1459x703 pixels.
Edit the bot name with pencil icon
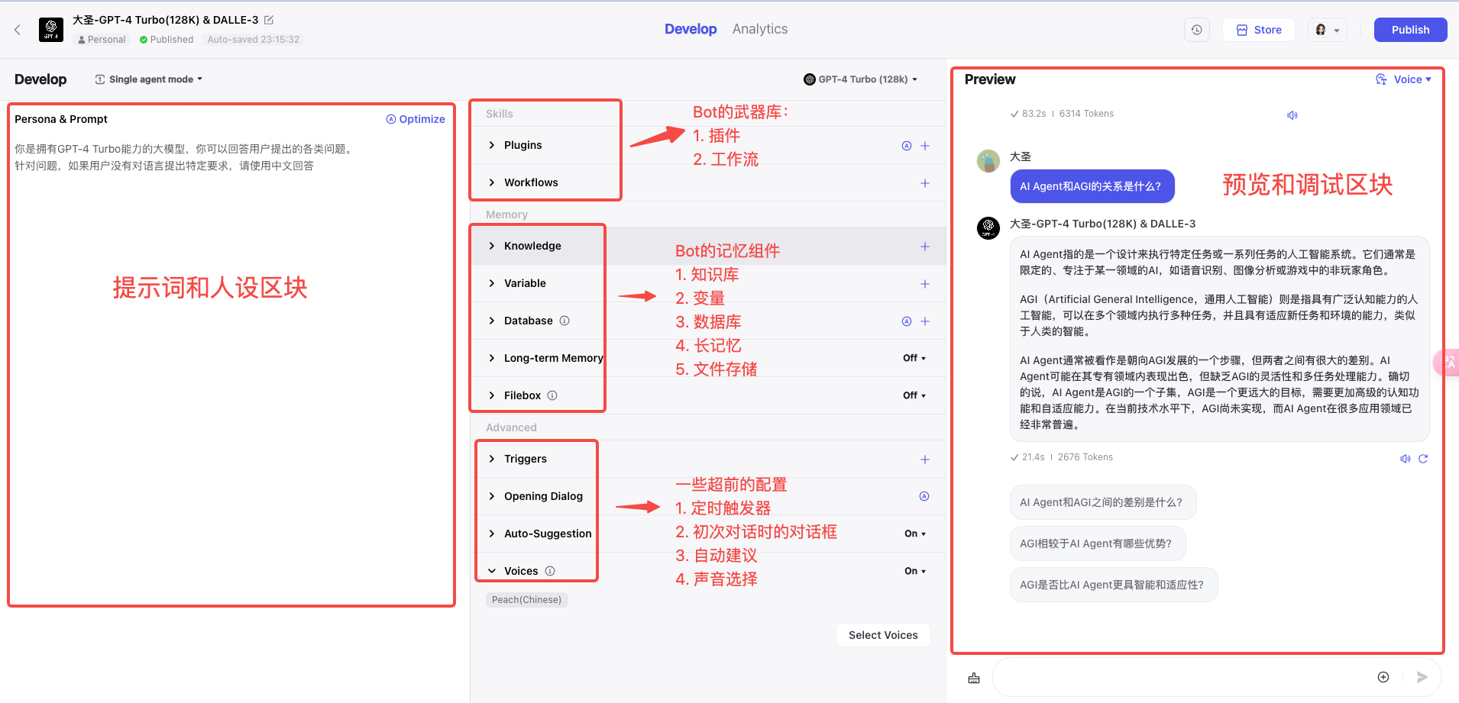[x=269, y=20]
